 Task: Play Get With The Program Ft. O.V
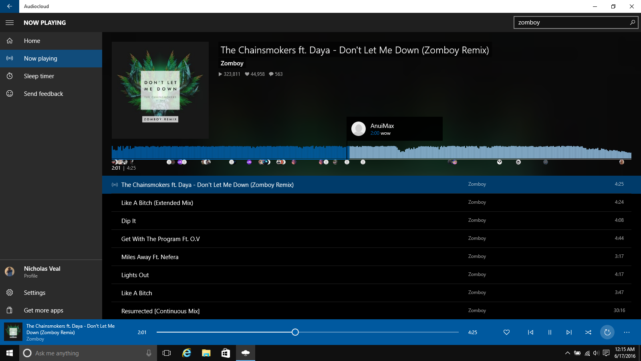[x=371, y=239]
